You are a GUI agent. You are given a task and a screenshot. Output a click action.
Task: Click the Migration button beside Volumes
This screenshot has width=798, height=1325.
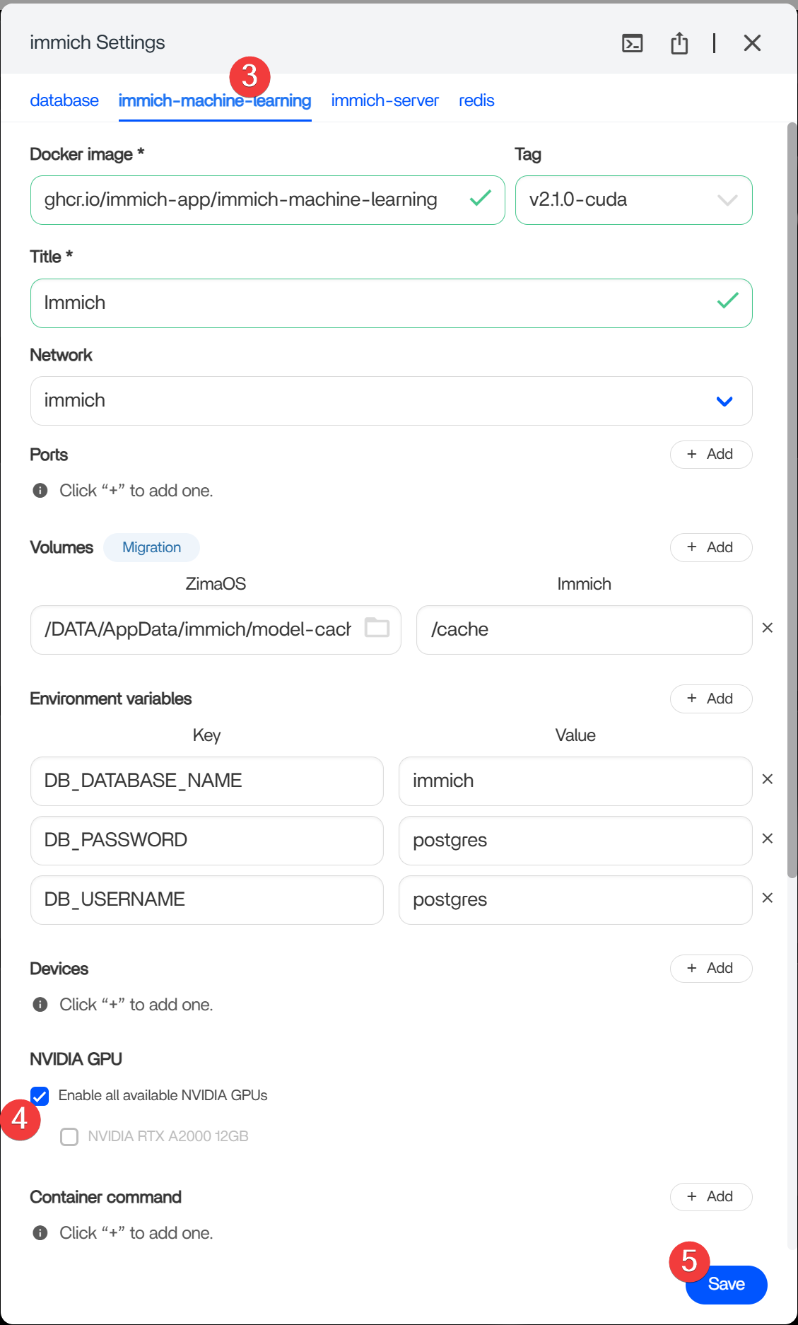tap(151, 547)
